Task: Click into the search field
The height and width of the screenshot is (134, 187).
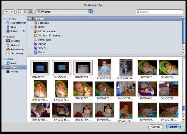Action: (160, 12)
